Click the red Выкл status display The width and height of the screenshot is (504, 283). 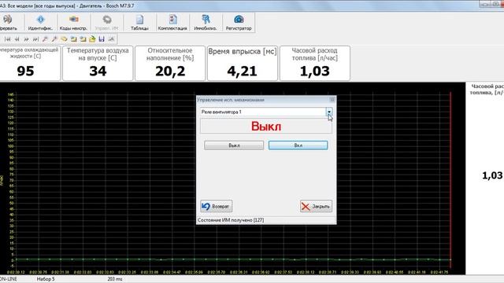pos(266,126)
